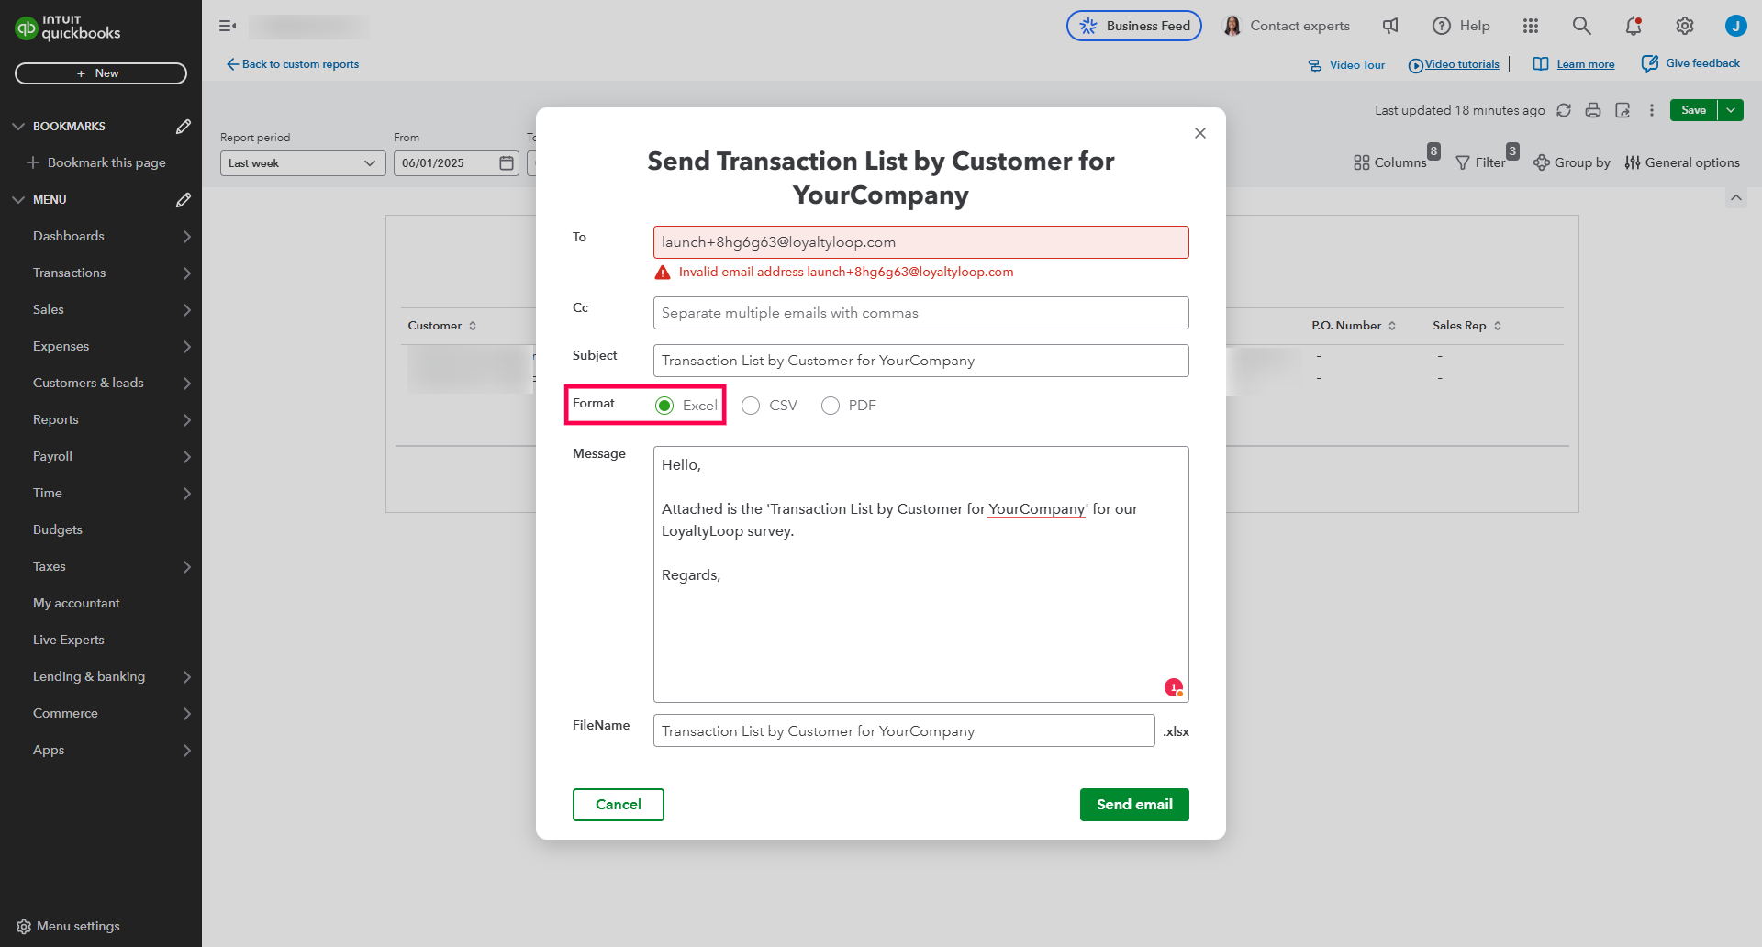
Task: Open the more options kebab icon
Action: click(x=1652, y=110)
